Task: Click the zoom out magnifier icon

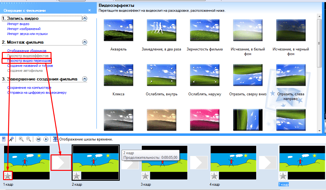Action: (x=29, y=139)
